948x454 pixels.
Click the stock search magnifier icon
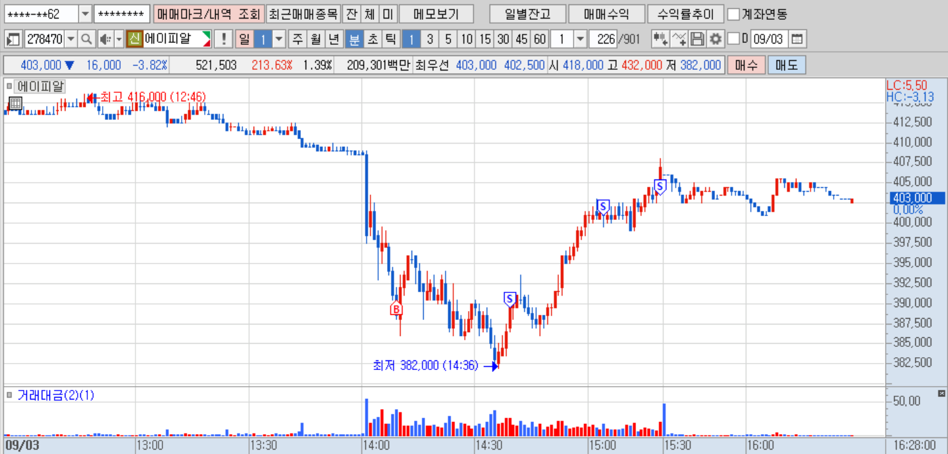[86, 39]
